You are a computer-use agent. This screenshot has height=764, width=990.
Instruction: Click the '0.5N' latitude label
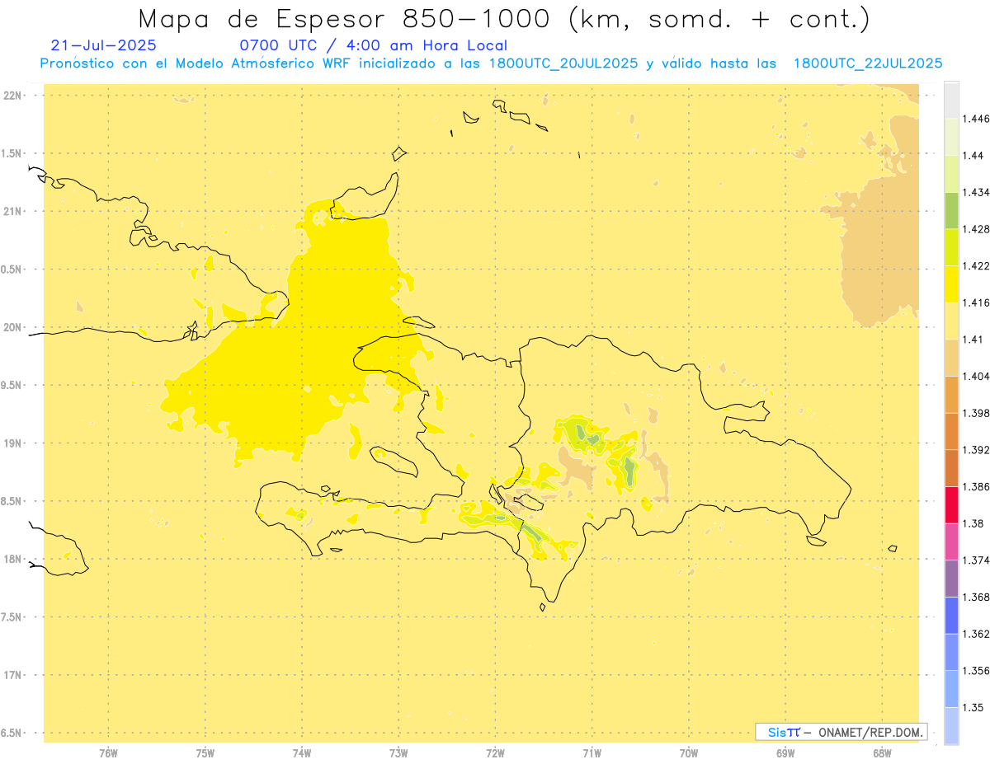(12, 270)
